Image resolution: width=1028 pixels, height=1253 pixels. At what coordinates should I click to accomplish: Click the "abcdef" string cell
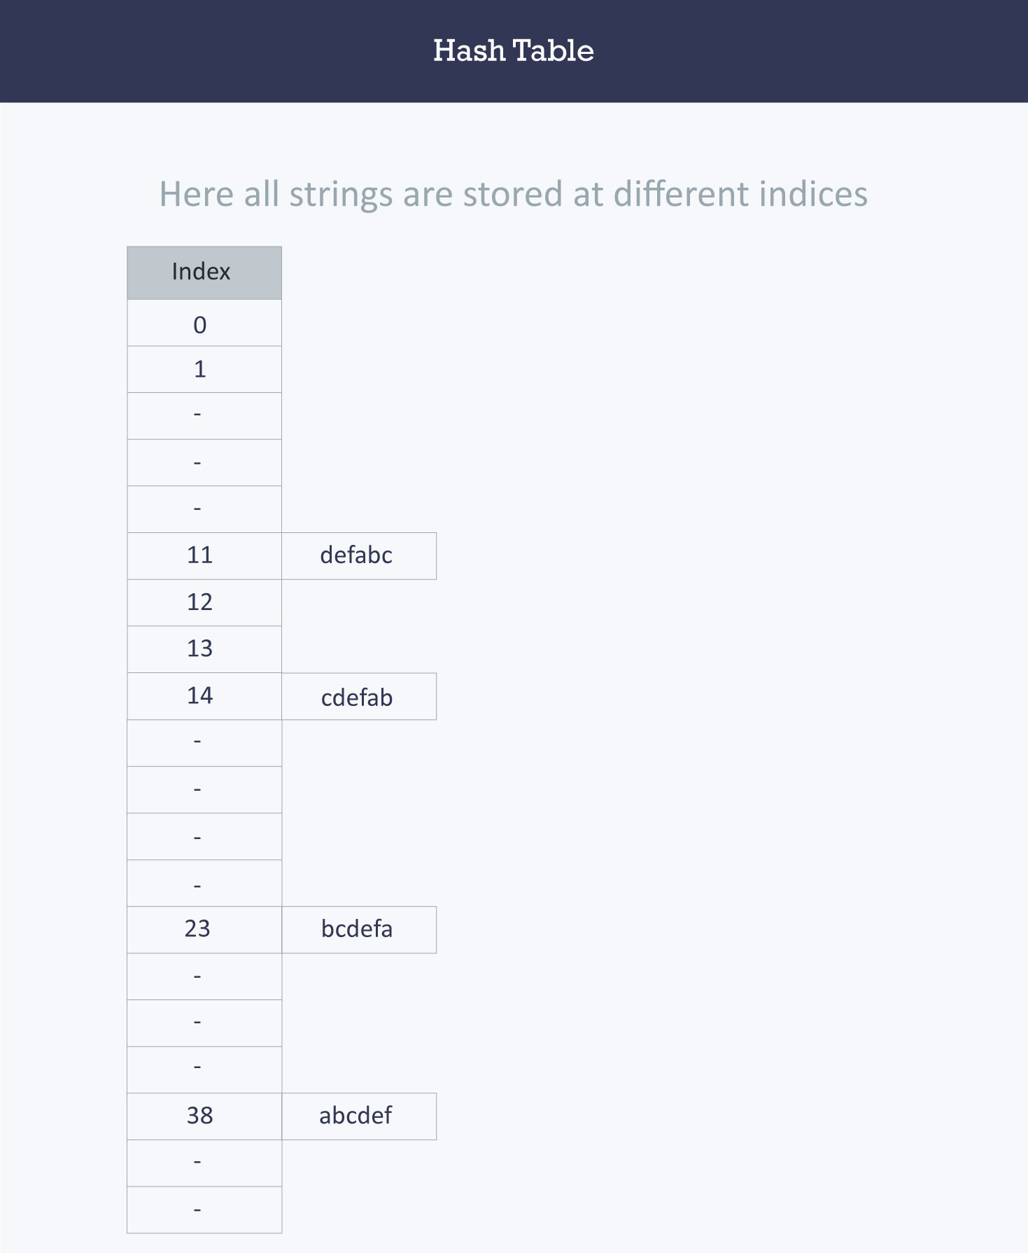(358, 1116)
